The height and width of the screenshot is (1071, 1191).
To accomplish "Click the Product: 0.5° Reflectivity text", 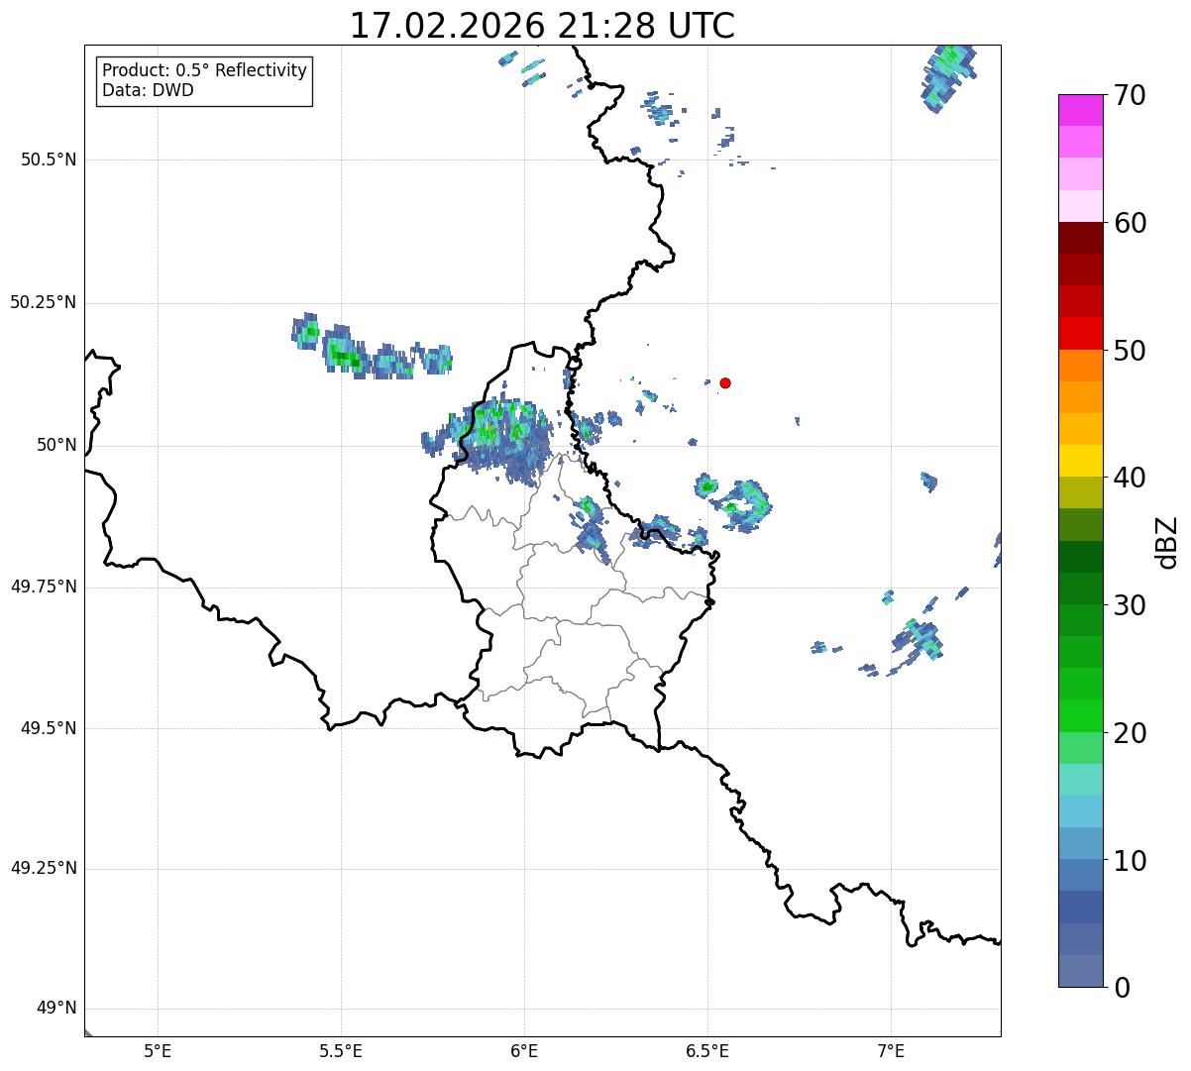I will pos(204,70).
